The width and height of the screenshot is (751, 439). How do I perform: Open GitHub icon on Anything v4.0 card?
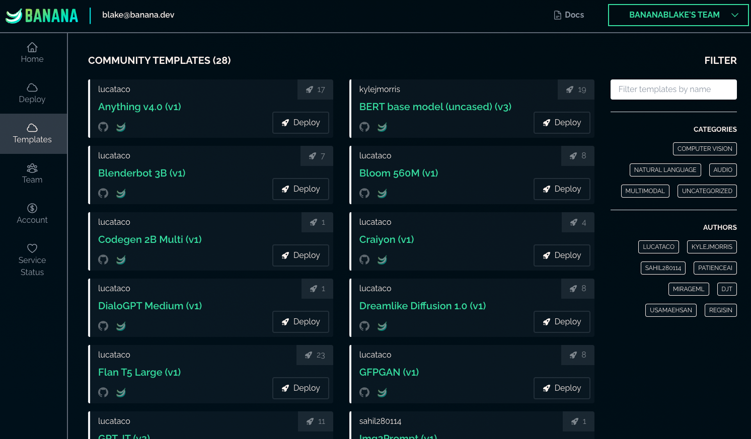click(x=103, y=127)
